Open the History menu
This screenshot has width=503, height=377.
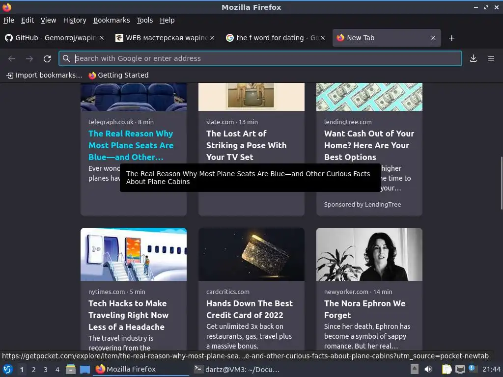pyautogui.click(x=75, y=20)
